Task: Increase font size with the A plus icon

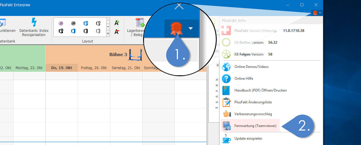Action: coord(117,23)
